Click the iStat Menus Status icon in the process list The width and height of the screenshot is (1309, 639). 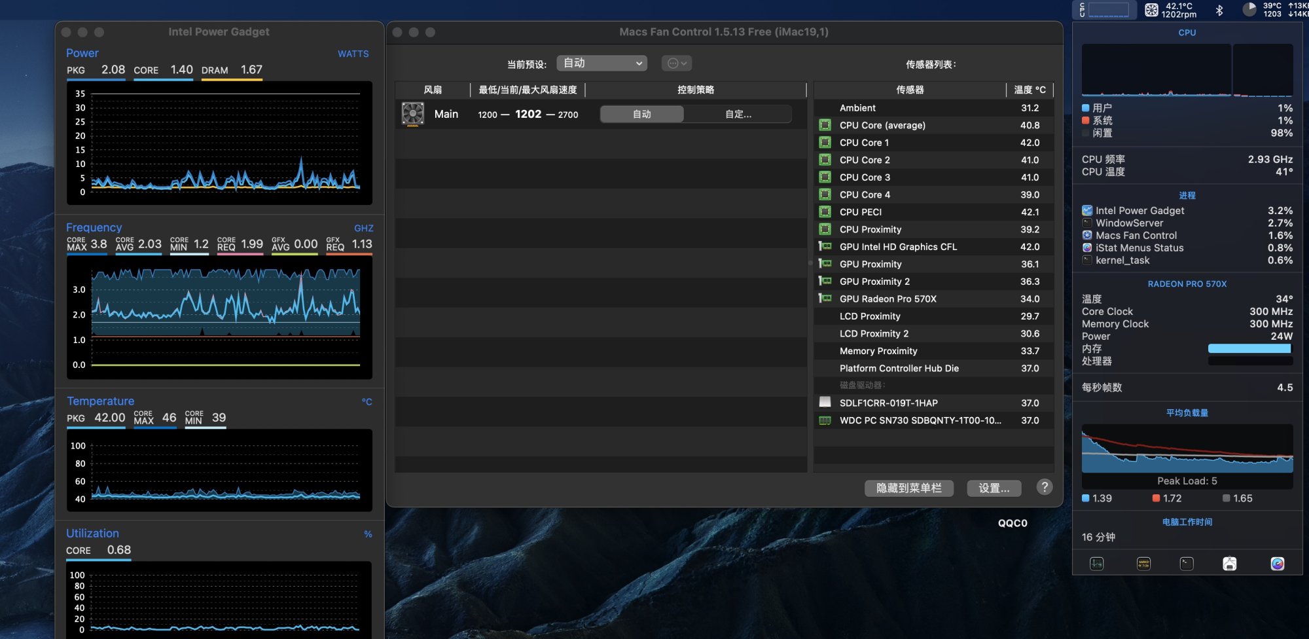[x=1087, y=248]
